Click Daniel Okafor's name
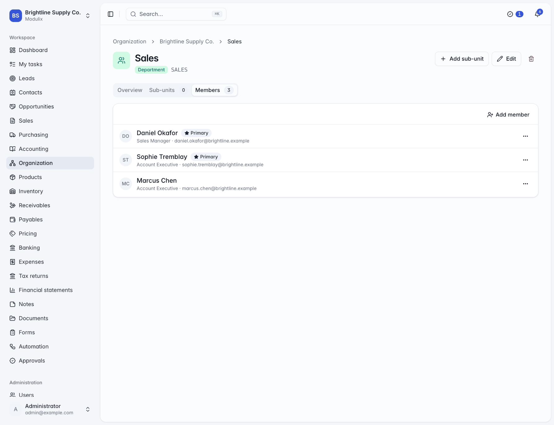Screen dimensions: 554x425 pyautogui.click(x=157, y=133)
